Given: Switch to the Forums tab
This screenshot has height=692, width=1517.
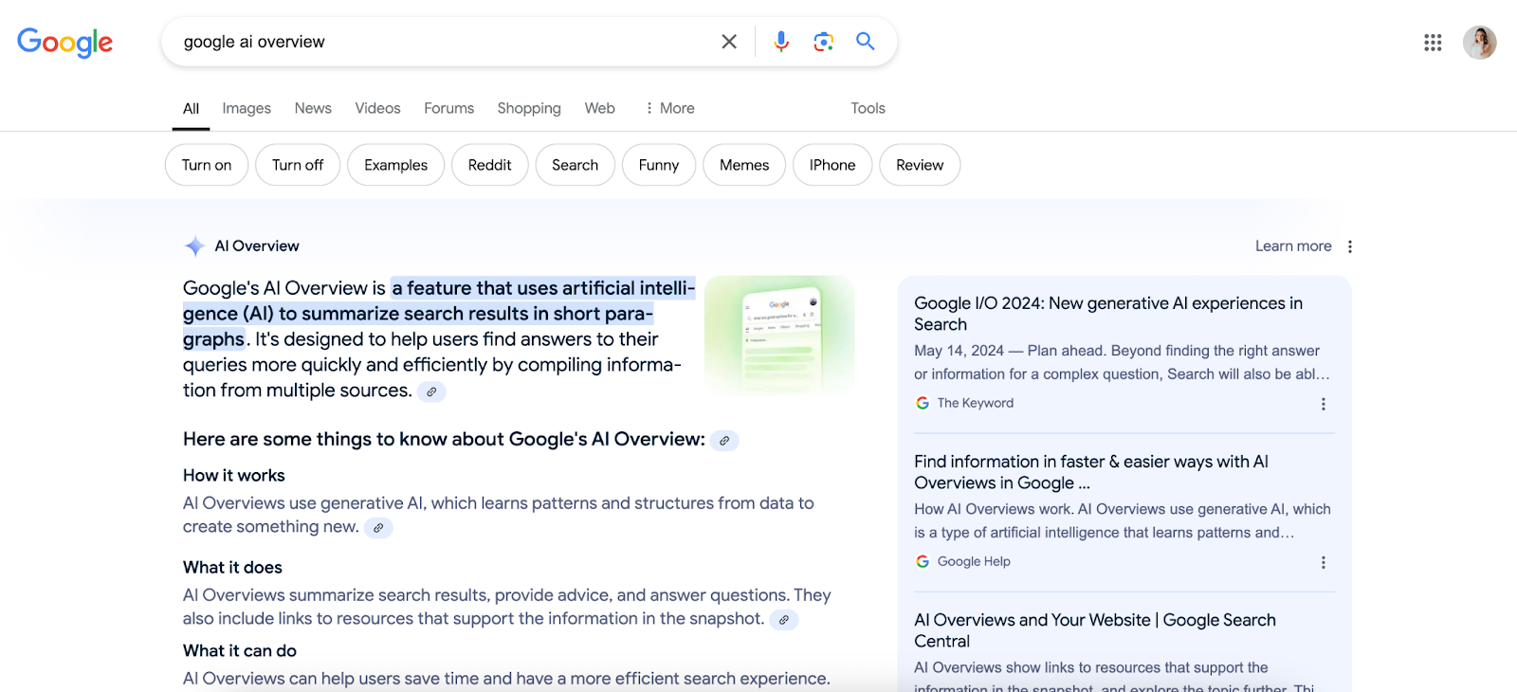Looking at the screenshot, I should 448,108.
